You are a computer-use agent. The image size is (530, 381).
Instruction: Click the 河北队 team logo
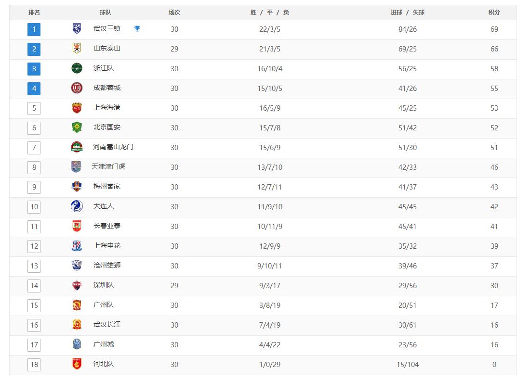77,364
